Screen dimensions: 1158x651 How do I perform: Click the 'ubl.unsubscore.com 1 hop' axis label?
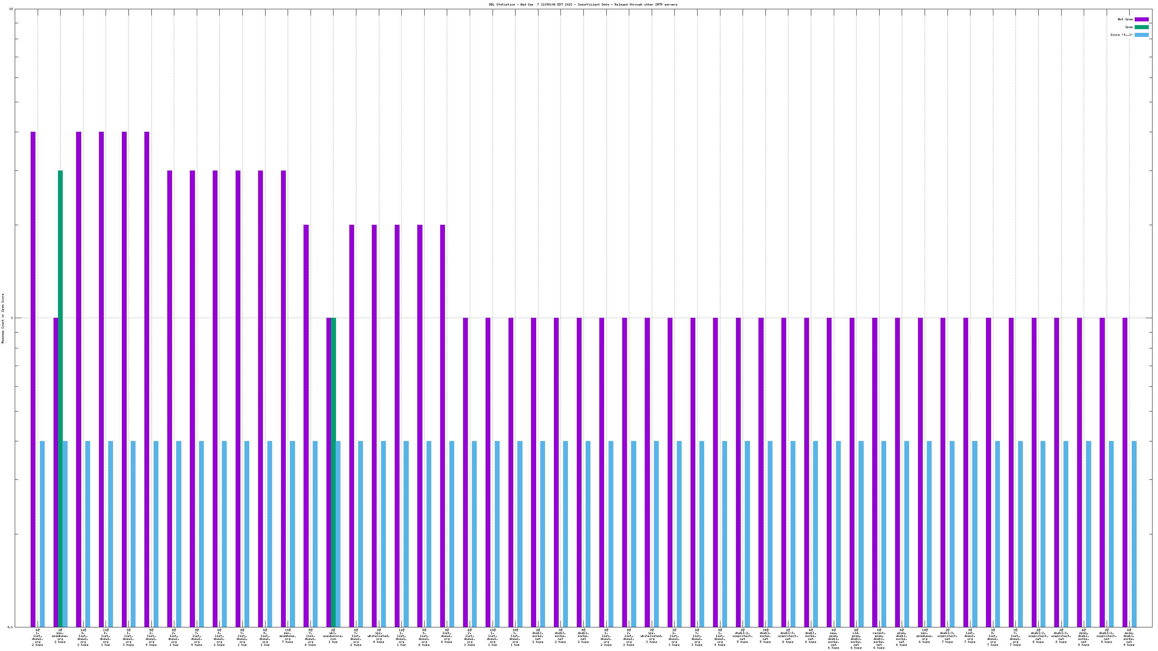click(x=333, y=636)
